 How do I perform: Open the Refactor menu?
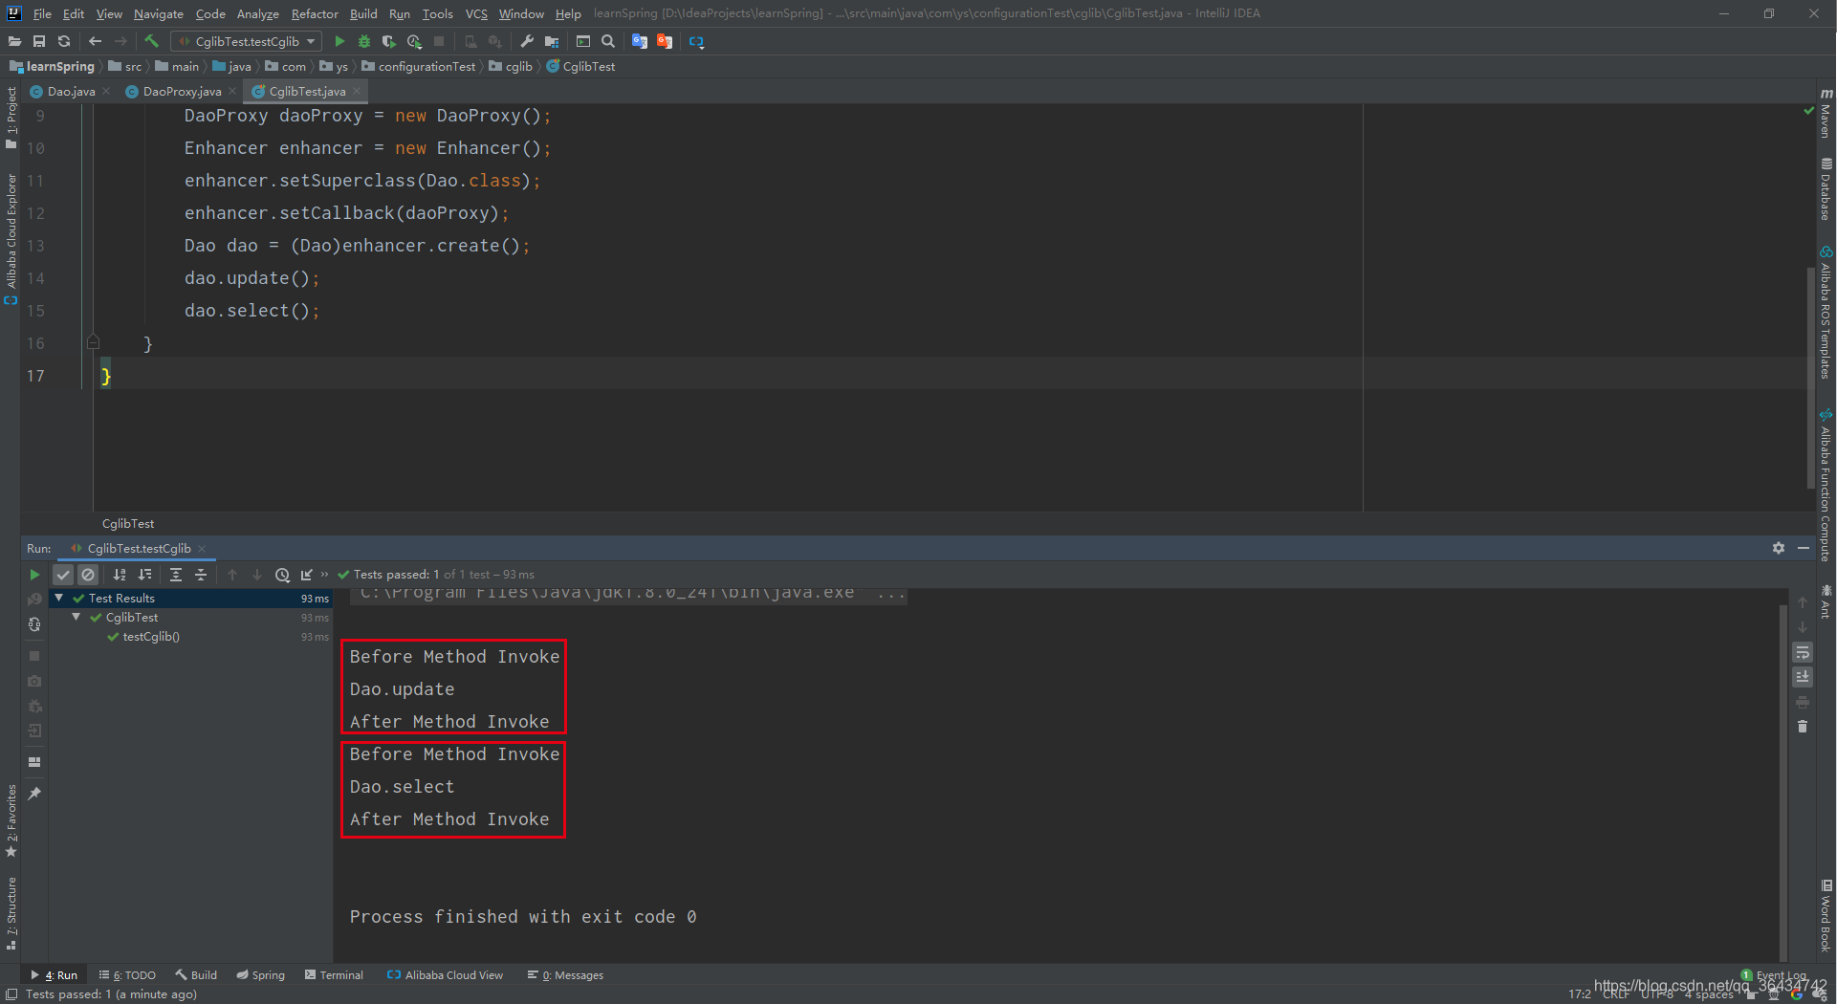click(315, 13)
